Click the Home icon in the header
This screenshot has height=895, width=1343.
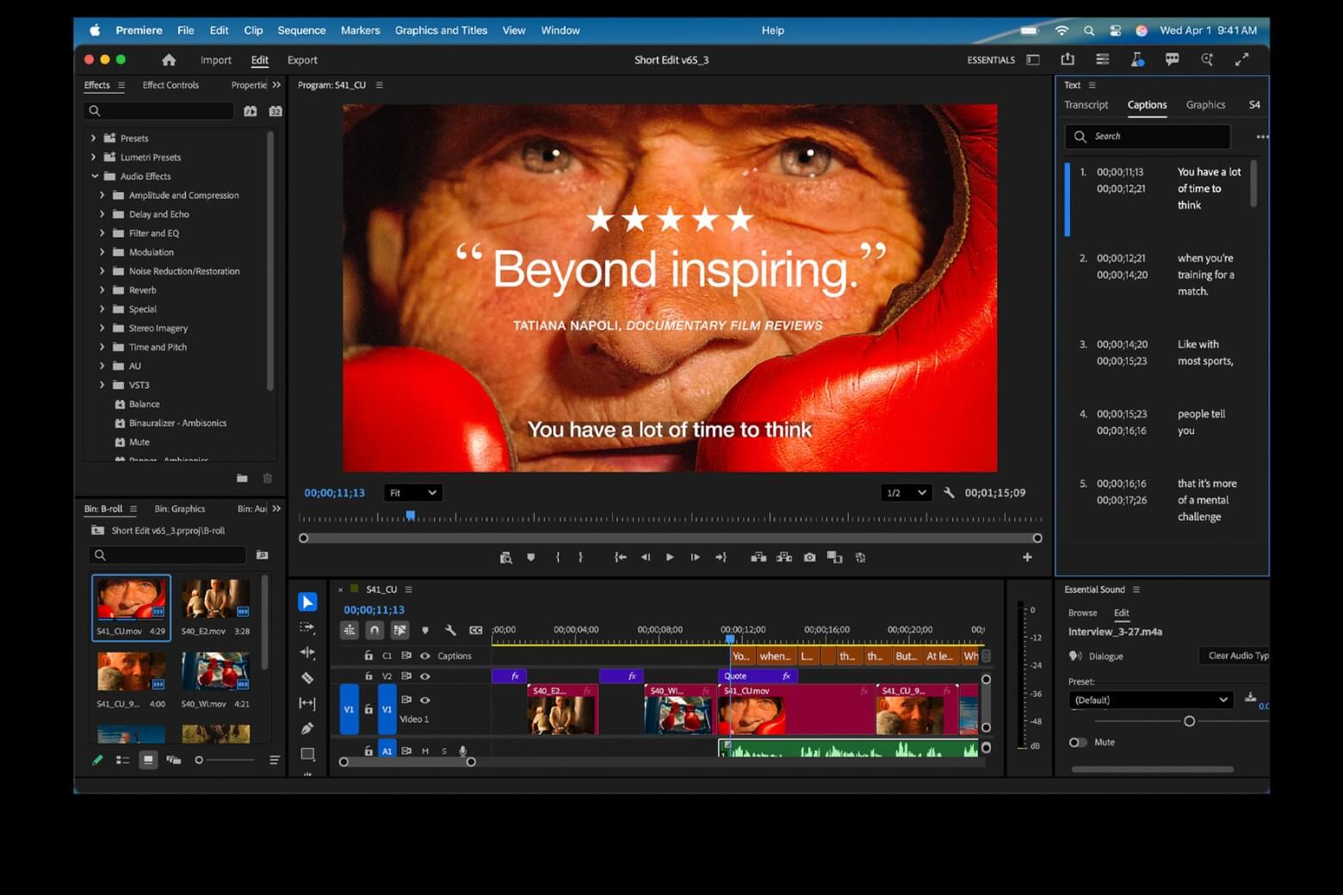tap(169, 60)
